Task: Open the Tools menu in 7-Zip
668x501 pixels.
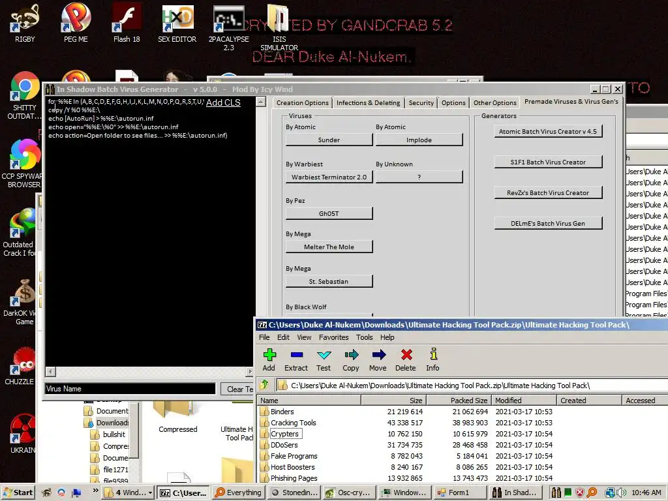Action: click(364, 337)
